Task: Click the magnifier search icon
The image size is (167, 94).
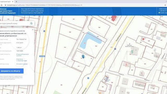Action: tap(31, 23)
